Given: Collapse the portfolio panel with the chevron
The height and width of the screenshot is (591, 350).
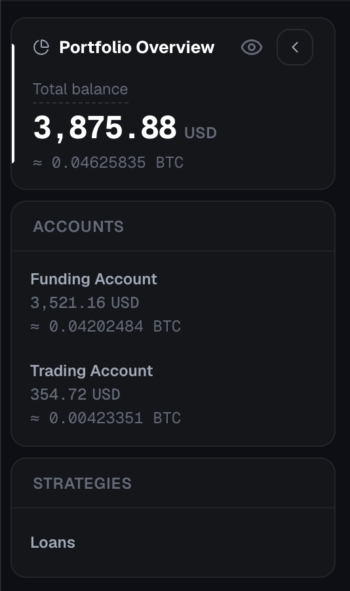Looking at the screenshot, I should tap(295, 47).
